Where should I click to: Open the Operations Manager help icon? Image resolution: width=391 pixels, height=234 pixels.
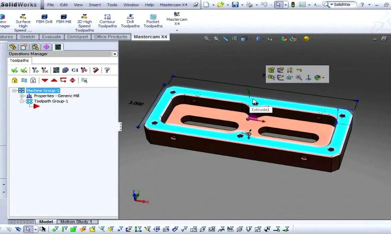point(107,70)
